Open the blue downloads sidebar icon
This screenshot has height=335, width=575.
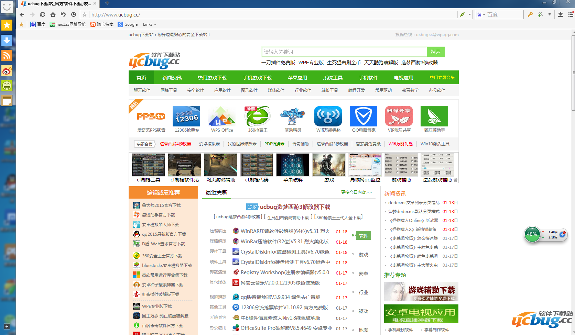pyautogui.click(x=7, y=40)
